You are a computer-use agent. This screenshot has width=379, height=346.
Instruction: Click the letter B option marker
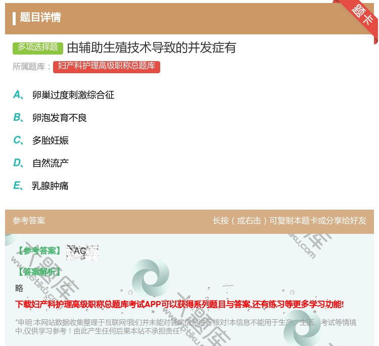click(18, 117)
